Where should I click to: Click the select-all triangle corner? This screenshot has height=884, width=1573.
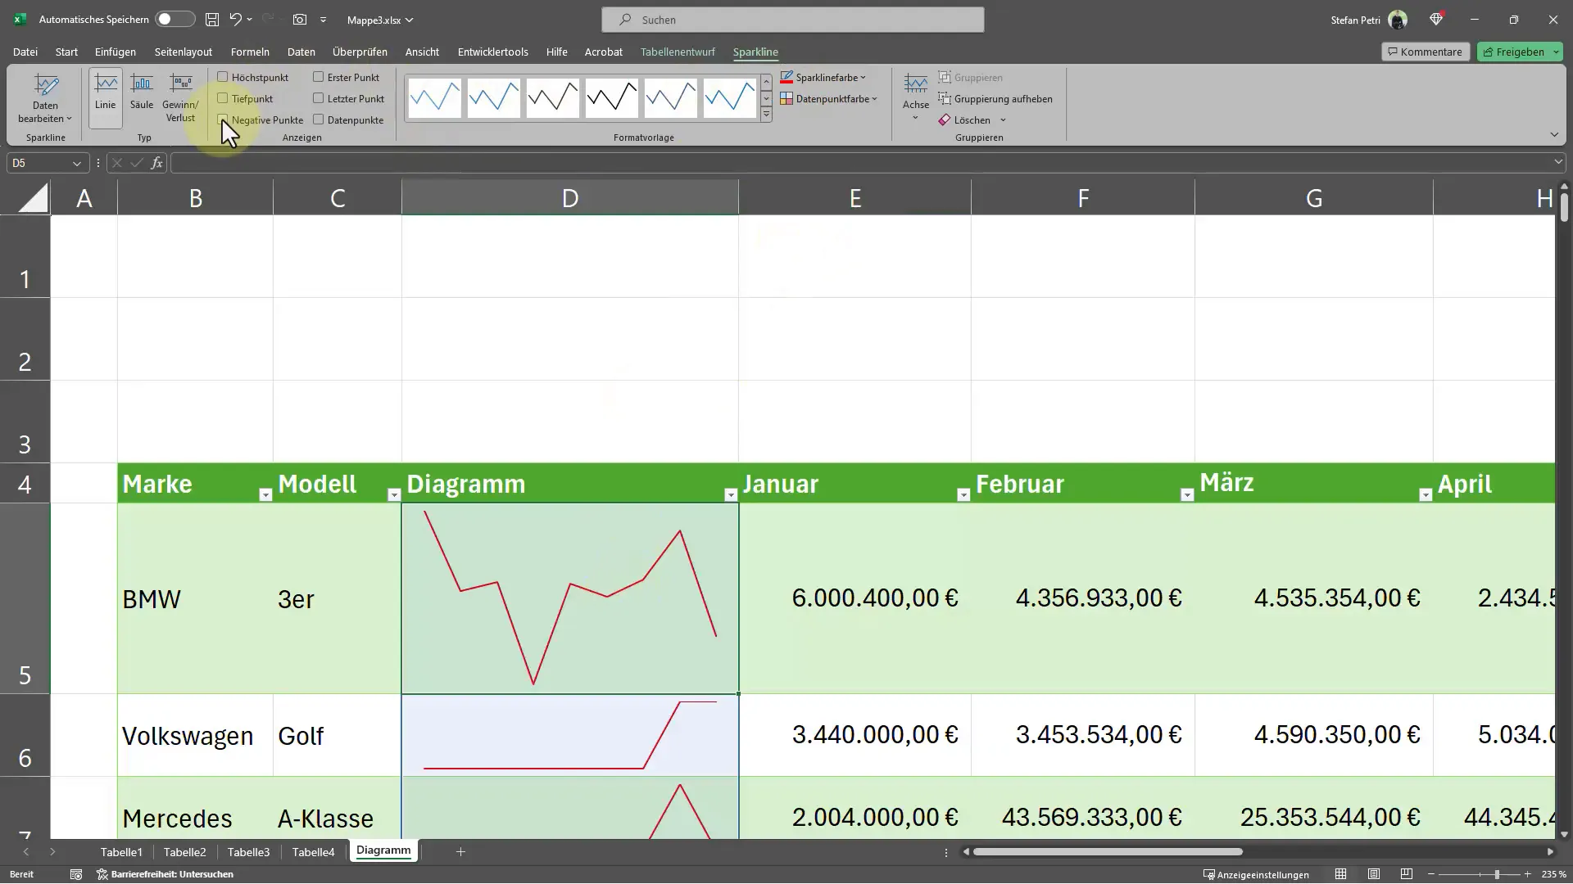[x=33, y=198]
